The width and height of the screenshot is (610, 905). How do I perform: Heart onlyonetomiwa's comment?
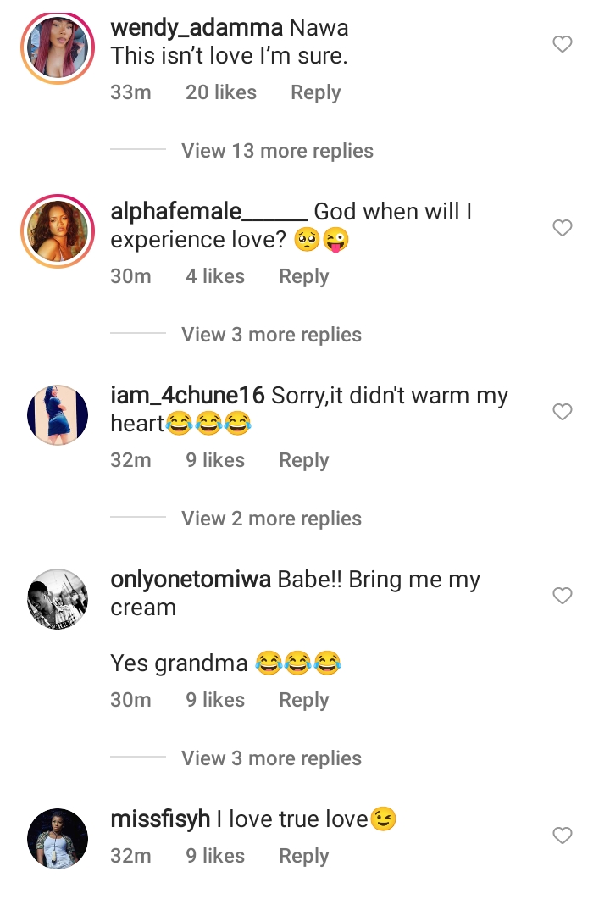point(563,596)
